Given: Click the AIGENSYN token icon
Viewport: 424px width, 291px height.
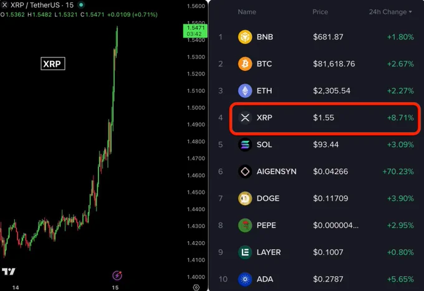Looking at the screenshot, I should pos(245,171).
